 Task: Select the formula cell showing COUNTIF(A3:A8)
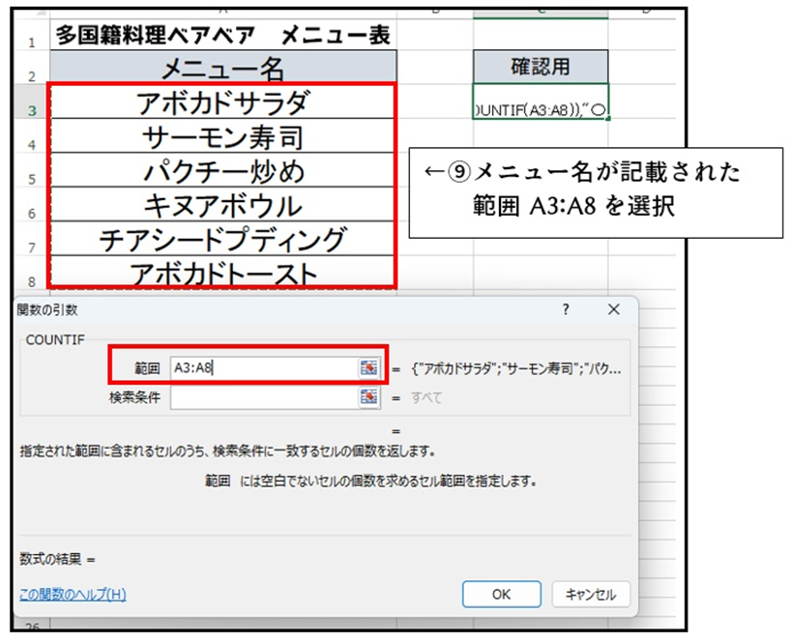(541, 102)
